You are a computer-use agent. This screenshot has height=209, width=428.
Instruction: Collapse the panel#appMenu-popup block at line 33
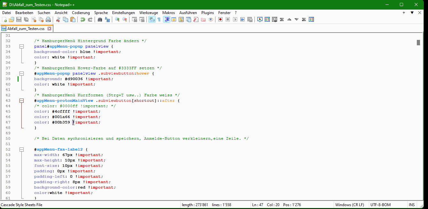(x=21, y=46)
